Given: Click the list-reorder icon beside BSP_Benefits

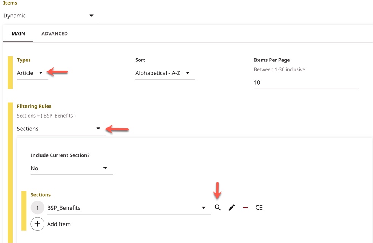Looking at the screenshot, I should [x=259, y=208].
